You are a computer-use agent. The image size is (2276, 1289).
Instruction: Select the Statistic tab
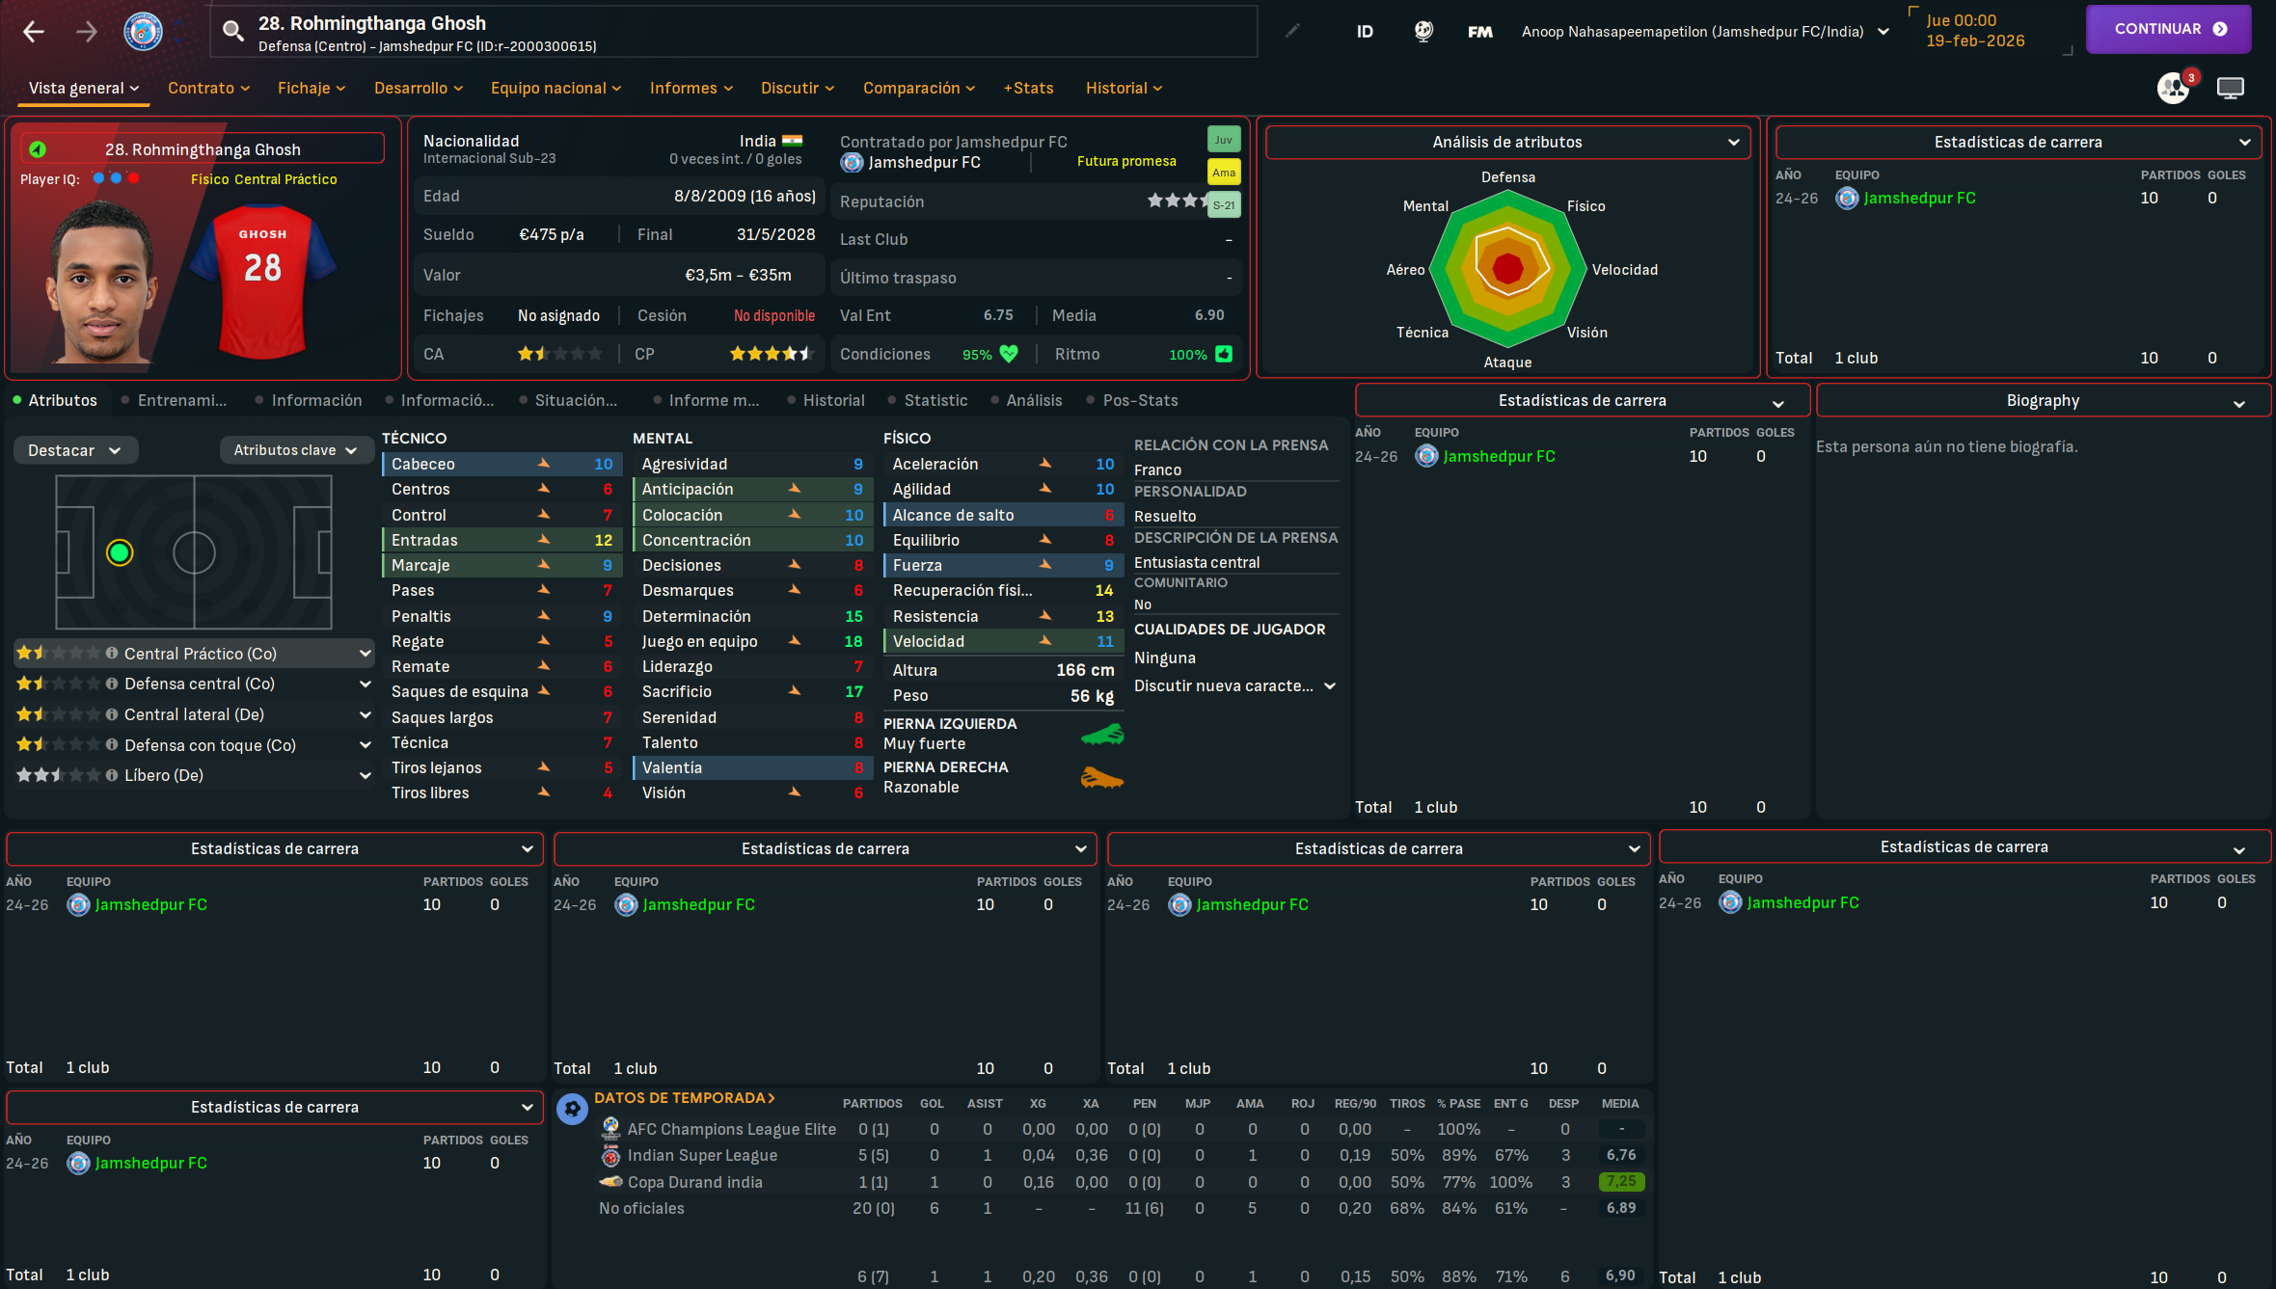point(935,400)
